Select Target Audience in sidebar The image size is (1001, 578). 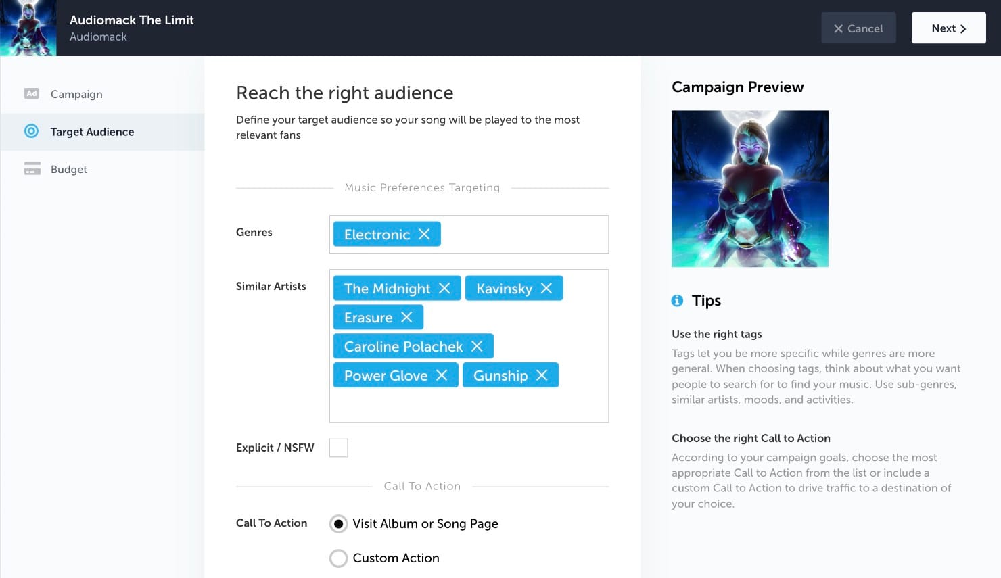92,132
